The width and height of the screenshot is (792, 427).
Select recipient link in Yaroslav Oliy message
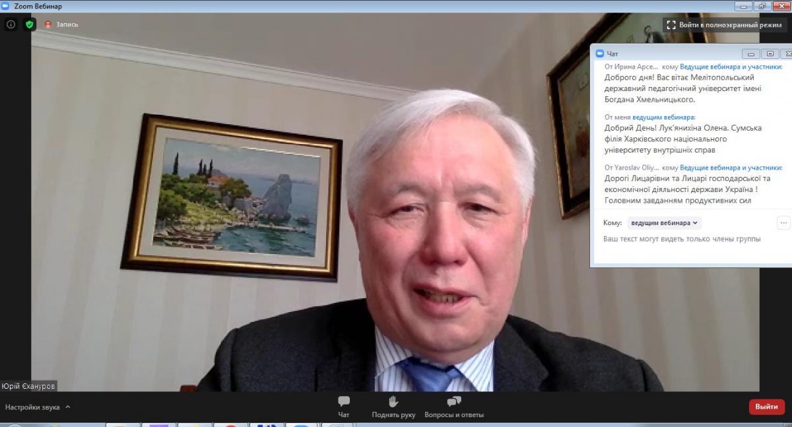pyautogui.click(x=731, y=168)
